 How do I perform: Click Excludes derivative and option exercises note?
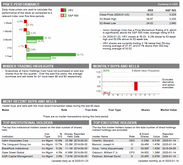coord(169,83)
